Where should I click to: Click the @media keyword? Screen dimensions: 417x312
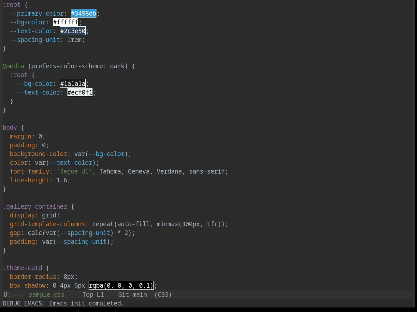tap(13, 66)
